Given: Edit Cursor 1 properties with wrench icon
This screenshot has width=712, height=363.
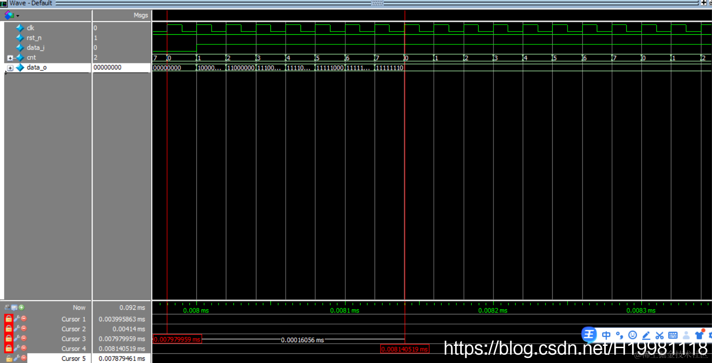Looking at the screenshot, I should (x=17, y=319).
